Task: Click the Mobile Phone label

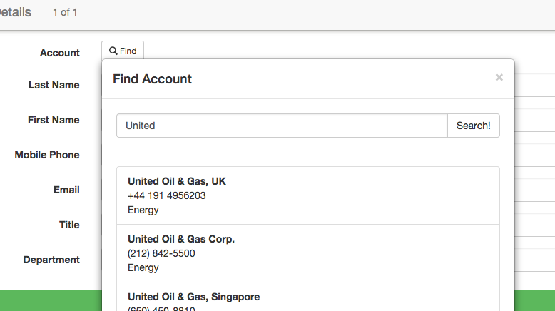Action: 46,155
